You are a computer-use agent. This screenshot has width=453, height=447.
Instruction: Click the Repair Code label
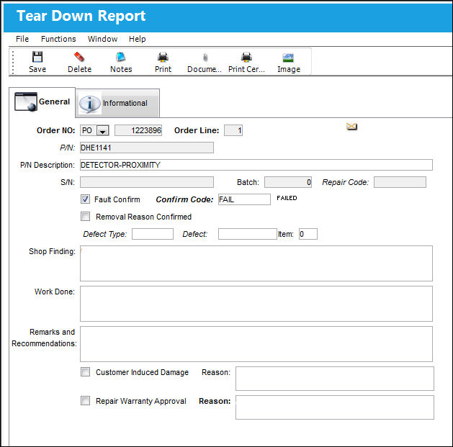[346, 182]
